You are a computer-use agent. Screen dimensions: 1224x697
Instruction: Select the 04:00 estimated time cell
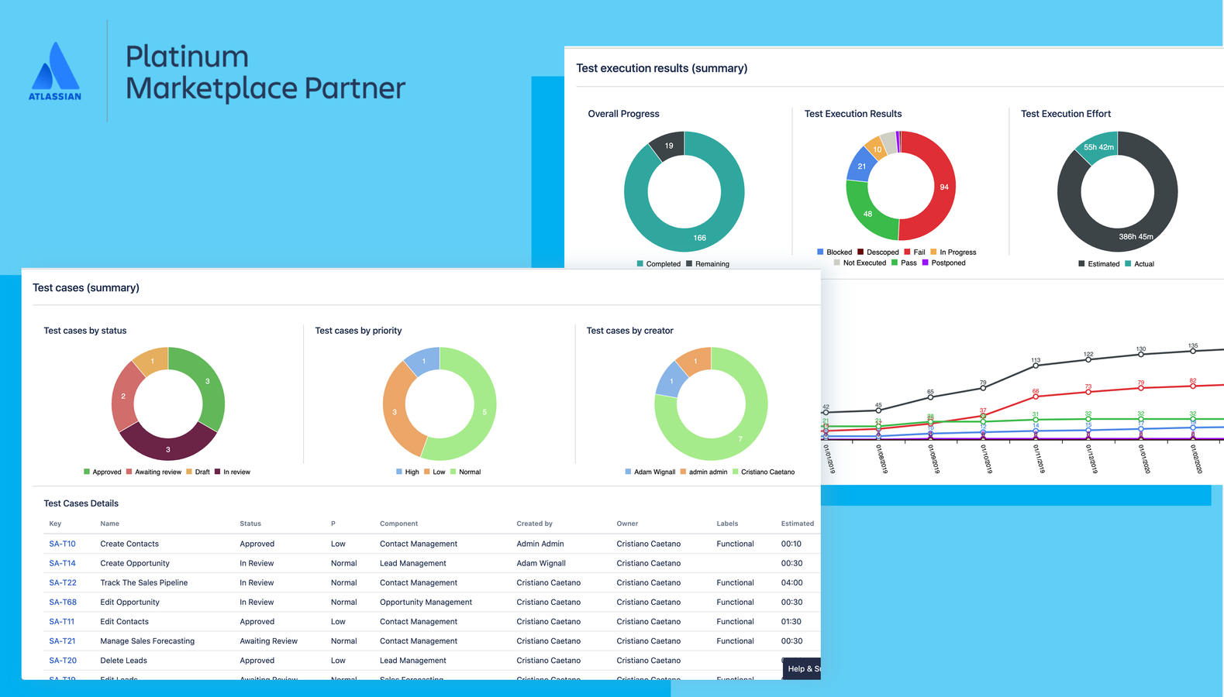[791, 582]
